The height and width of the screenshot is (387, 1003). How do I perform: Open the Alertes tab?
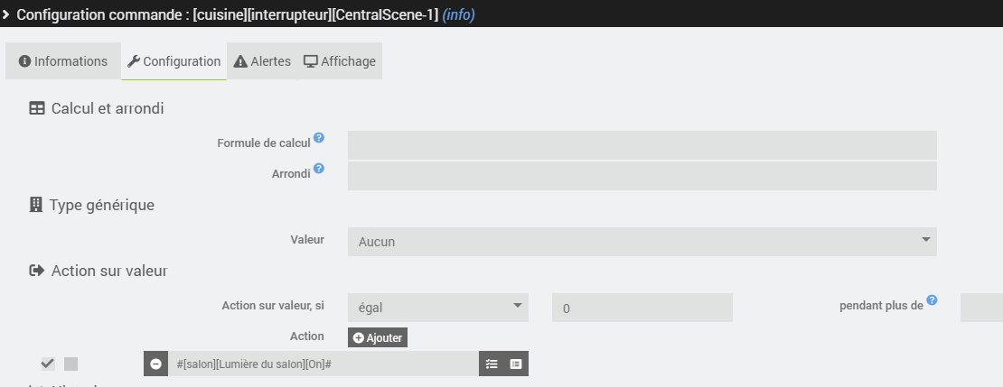(x=262, y=61)
